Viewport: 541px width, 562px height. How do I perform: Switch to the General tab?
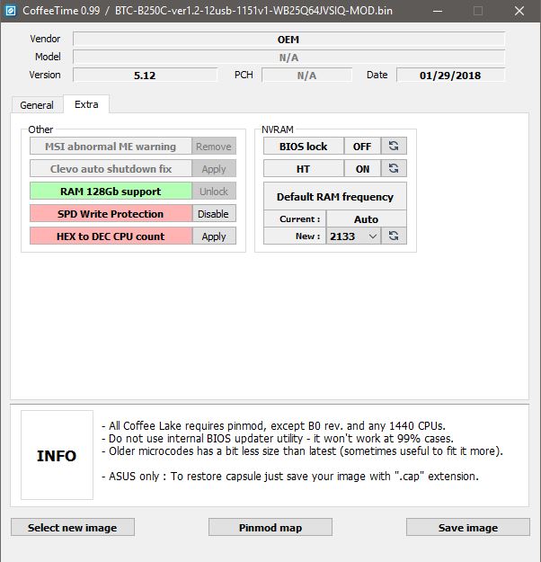tap(37, 105)
